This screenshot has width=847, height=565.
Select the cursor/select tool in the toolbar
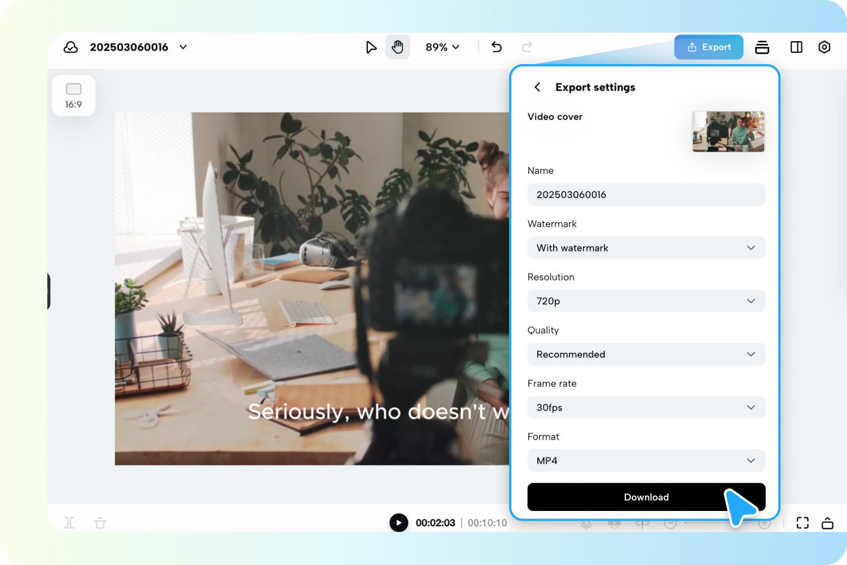[371, 47]
